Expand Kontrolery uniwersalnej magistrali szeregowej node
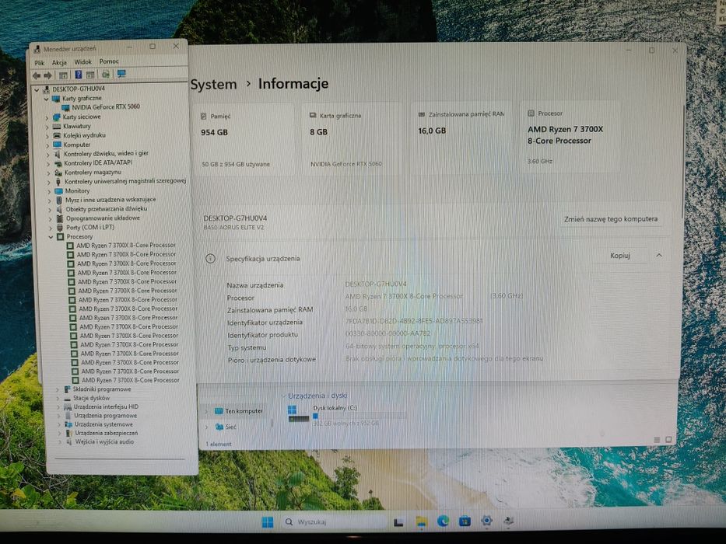The image size is (726, 544). pyautogui.click(x=48, y=183)
